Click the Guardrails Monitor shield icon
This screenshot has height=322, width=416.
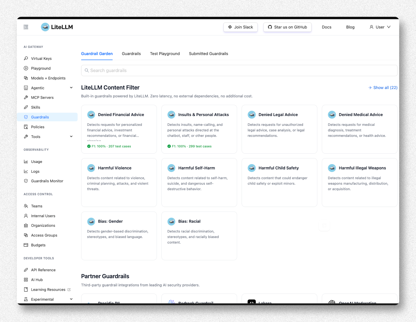pos(26,181)
